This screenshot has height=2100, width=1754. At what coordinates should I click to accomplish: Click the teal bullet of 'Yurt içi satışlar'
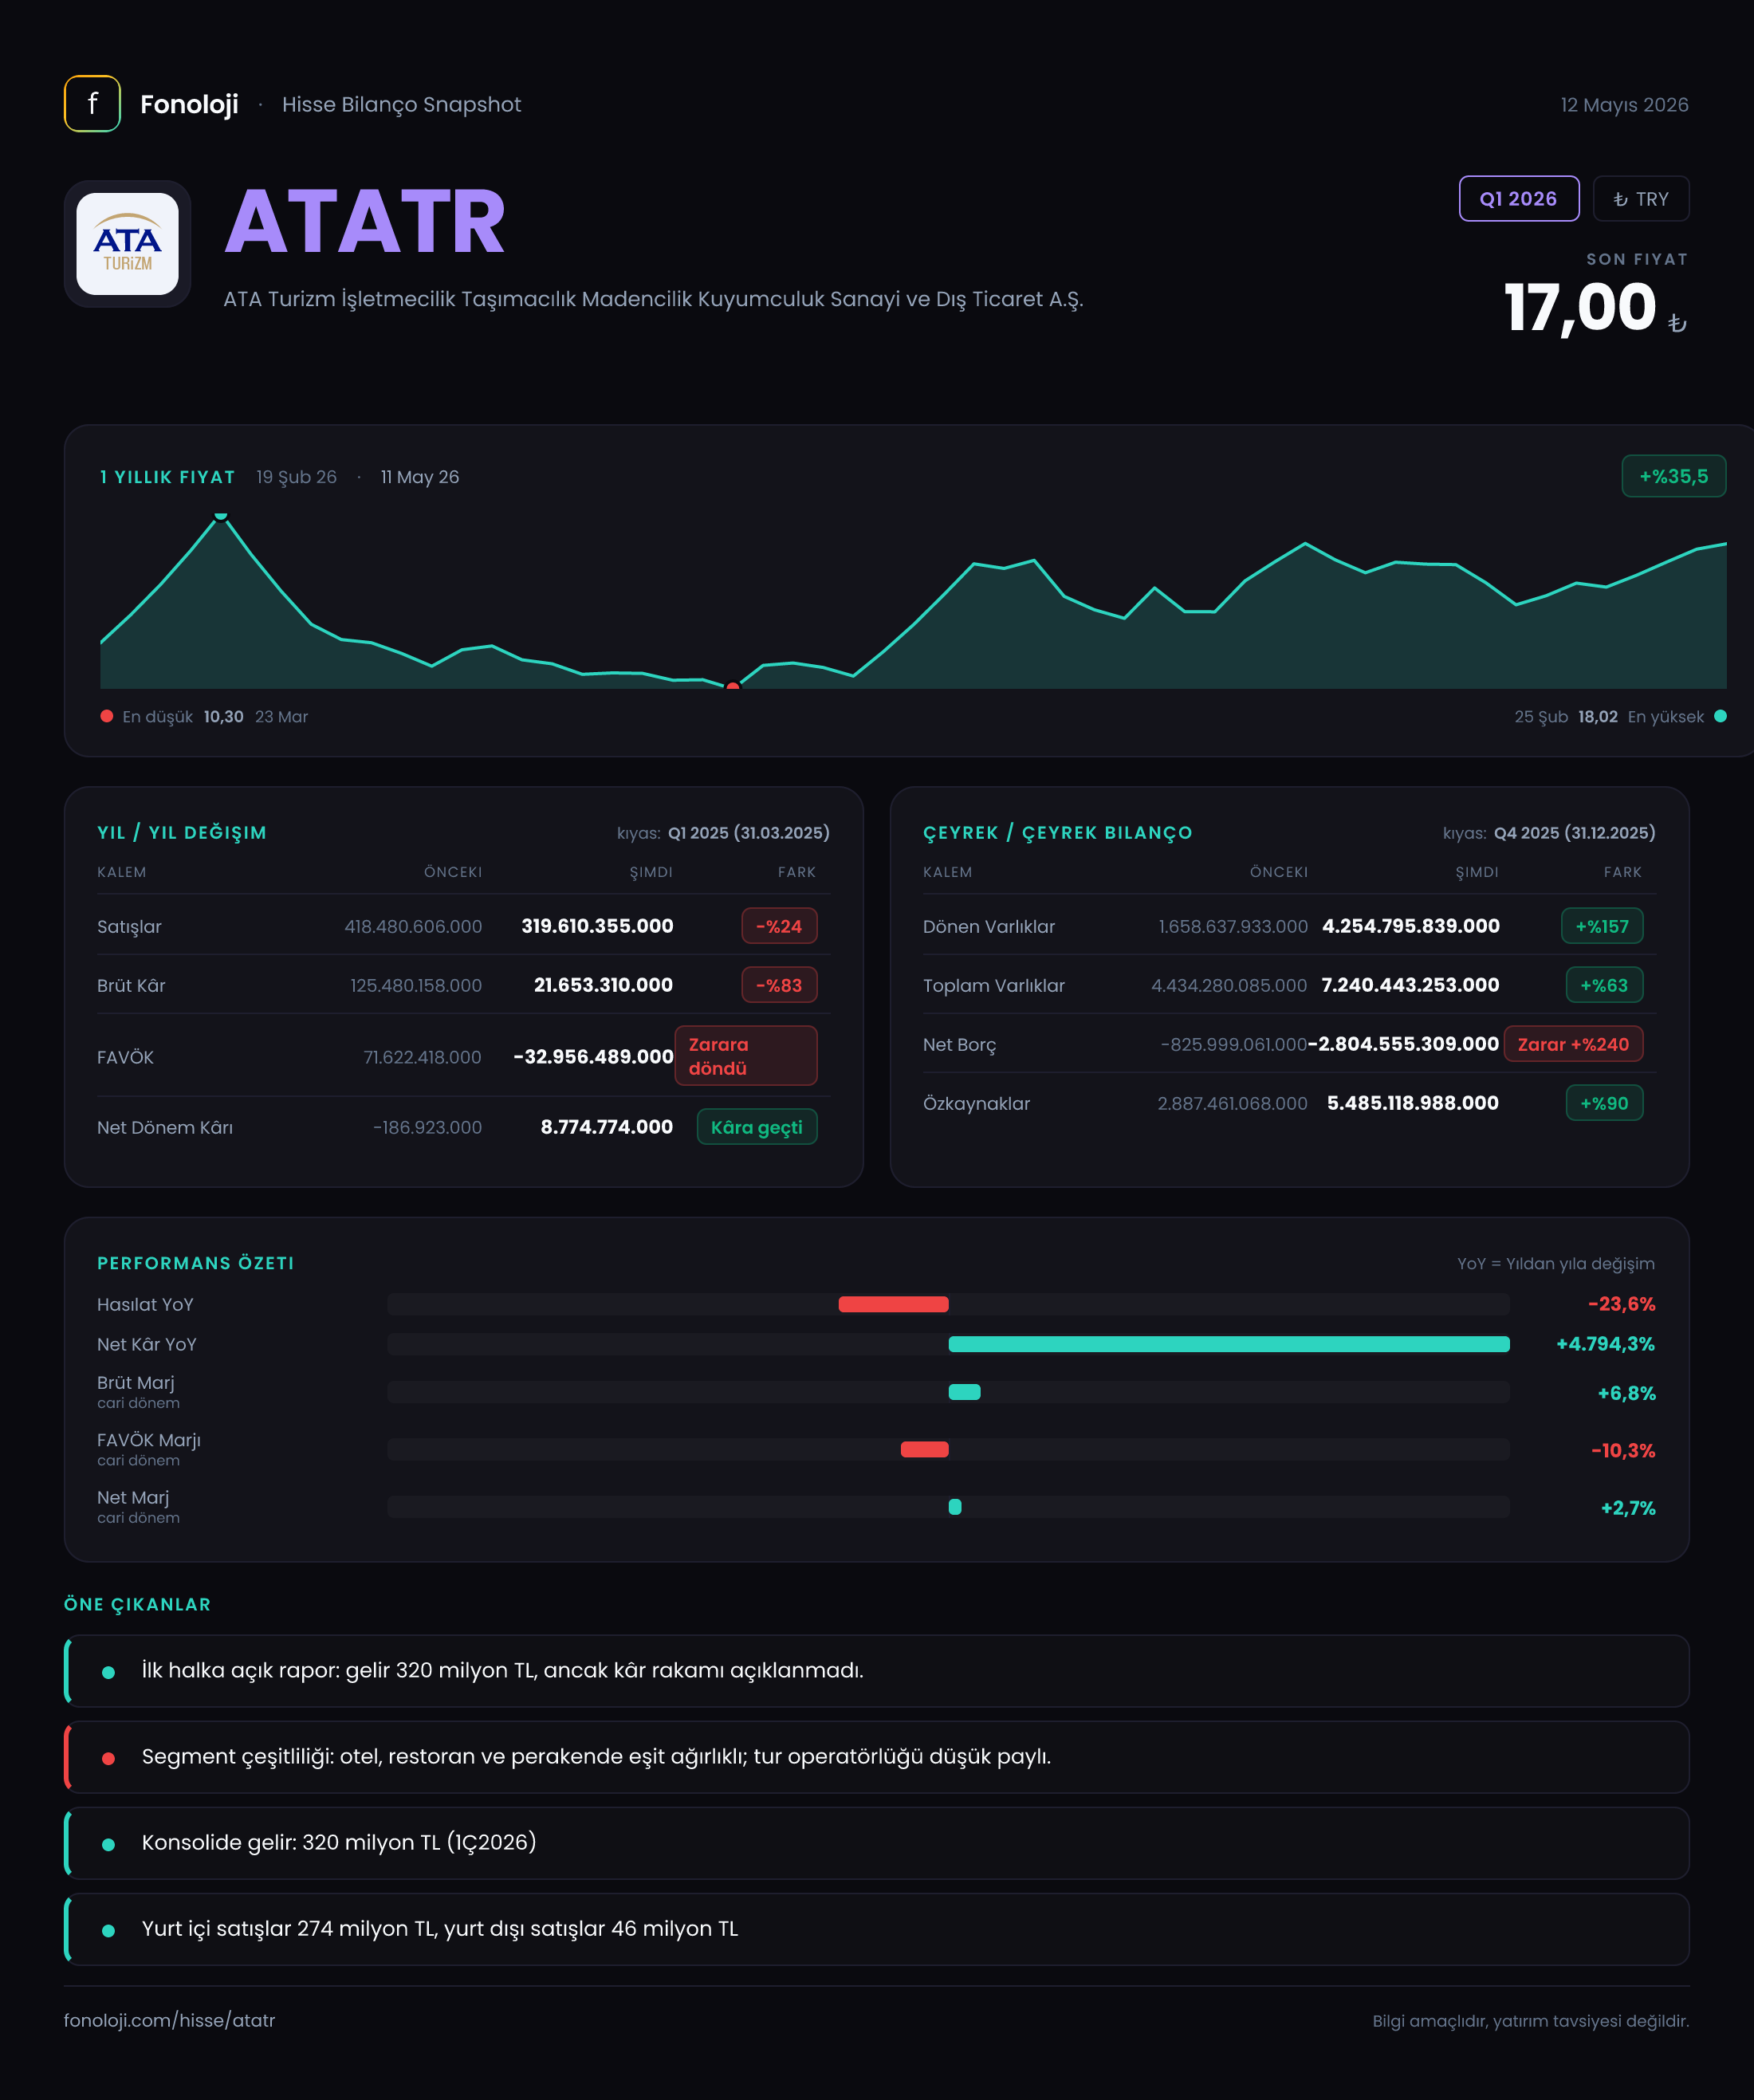(108, 1930)
